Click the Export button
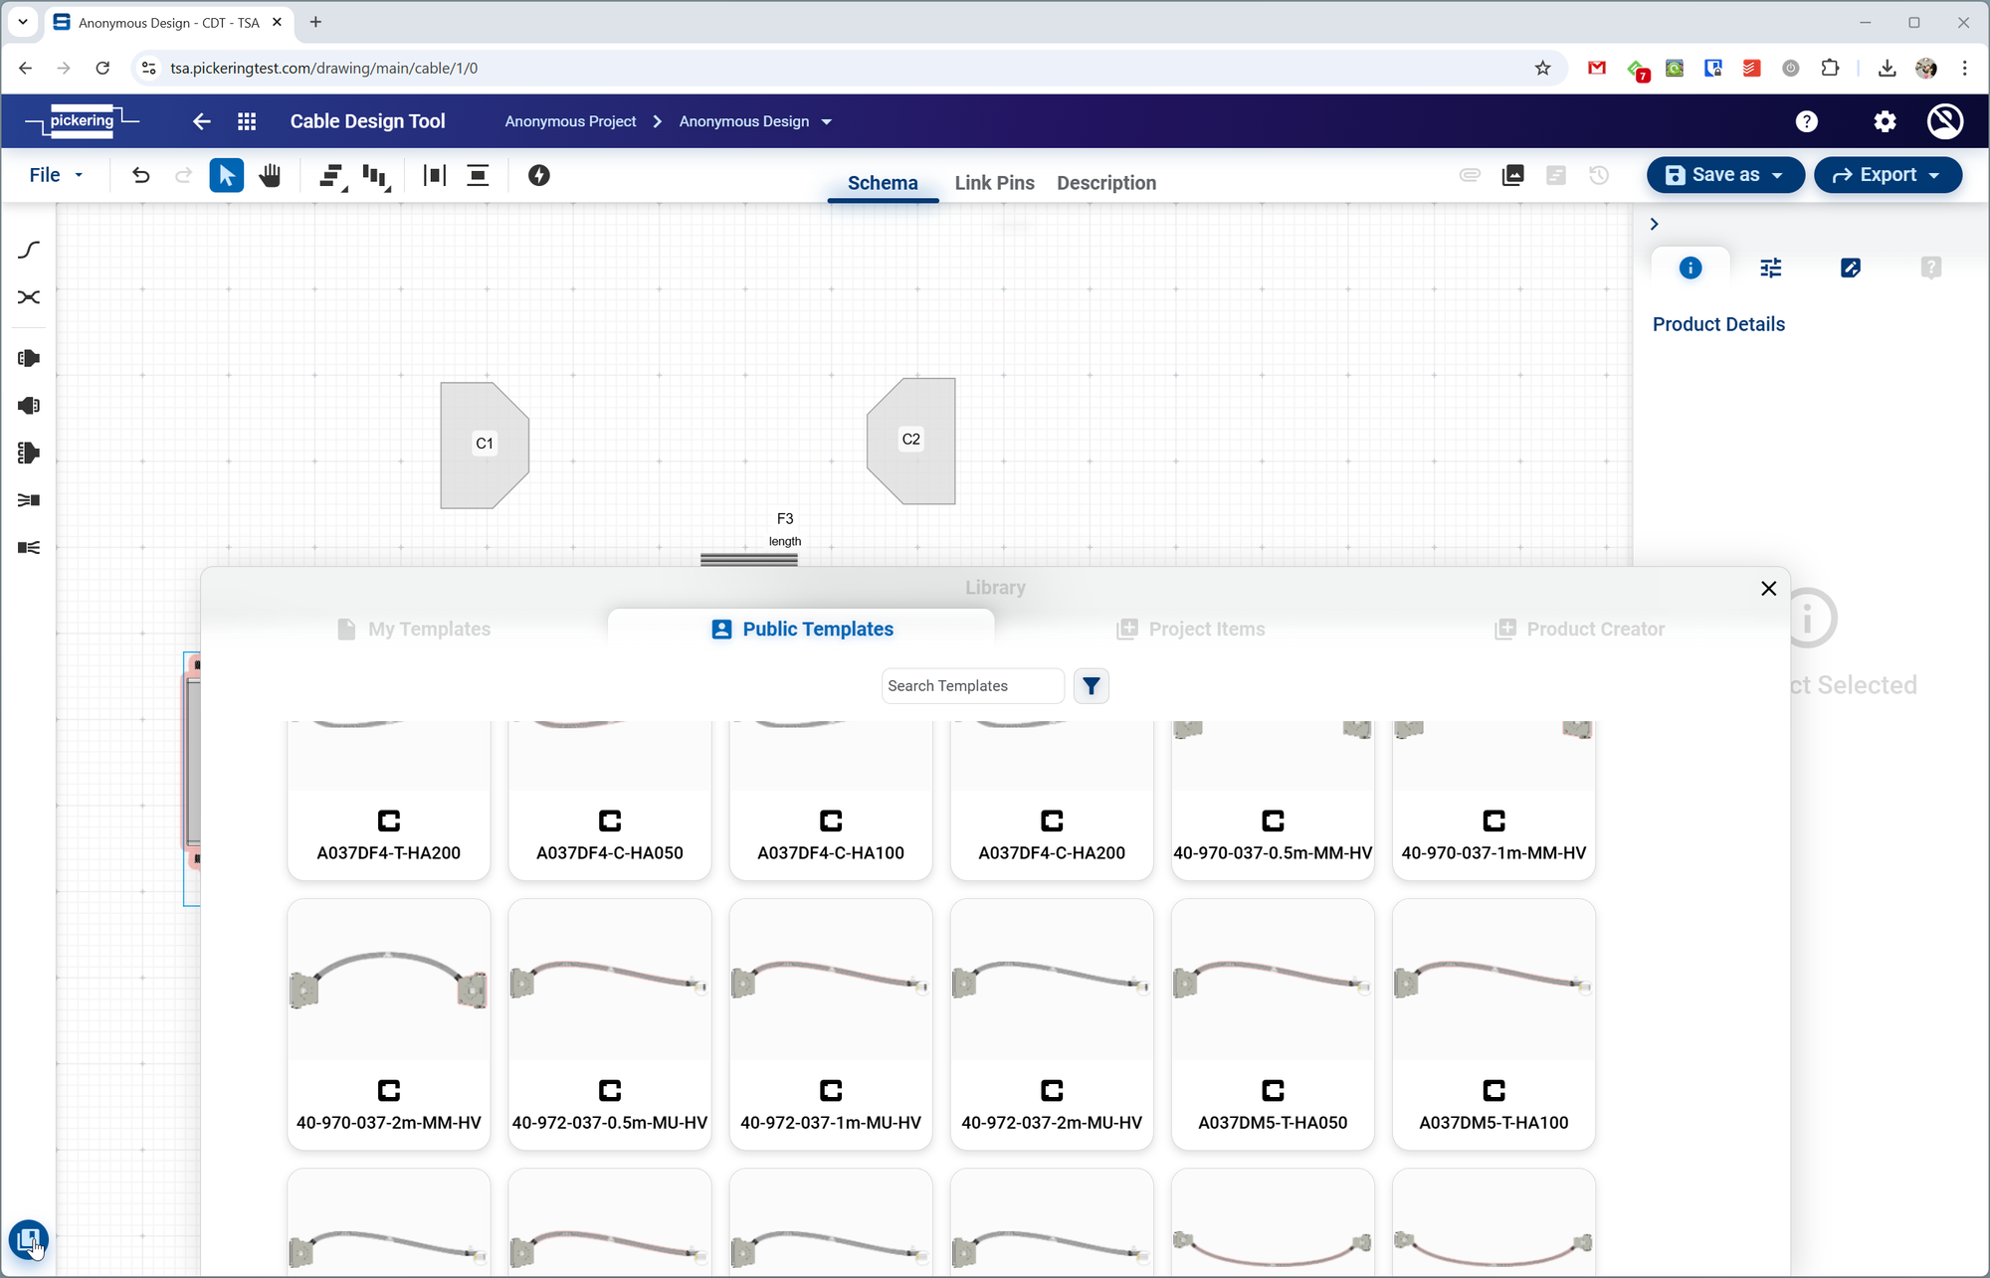Viewport: 1990px width, 1278px height. (x=1887, y=175)
